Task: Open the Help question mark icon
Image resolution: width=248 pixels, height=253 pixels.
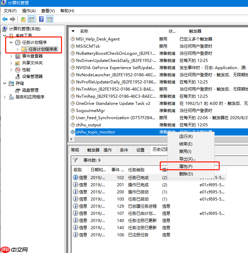Action: [41, 19]
